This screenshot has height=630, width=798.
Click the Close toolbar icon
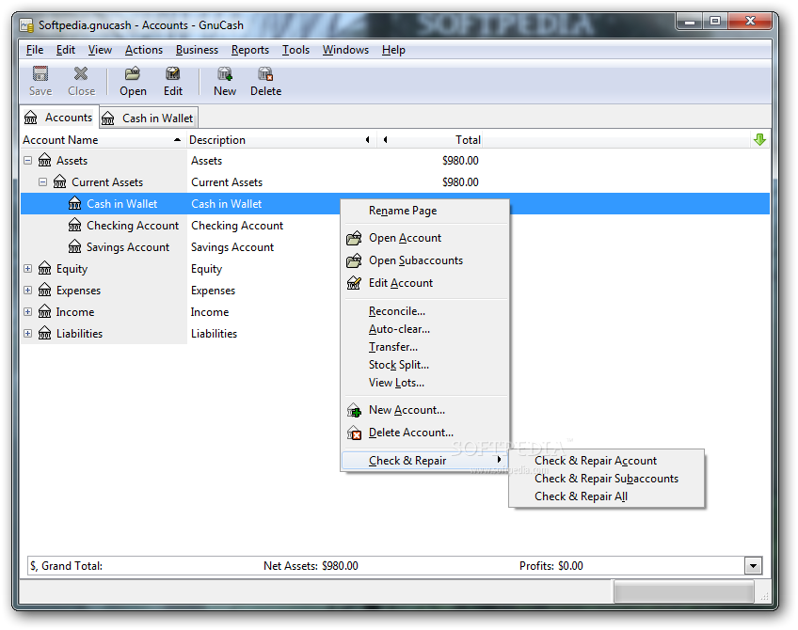point(81,73)
